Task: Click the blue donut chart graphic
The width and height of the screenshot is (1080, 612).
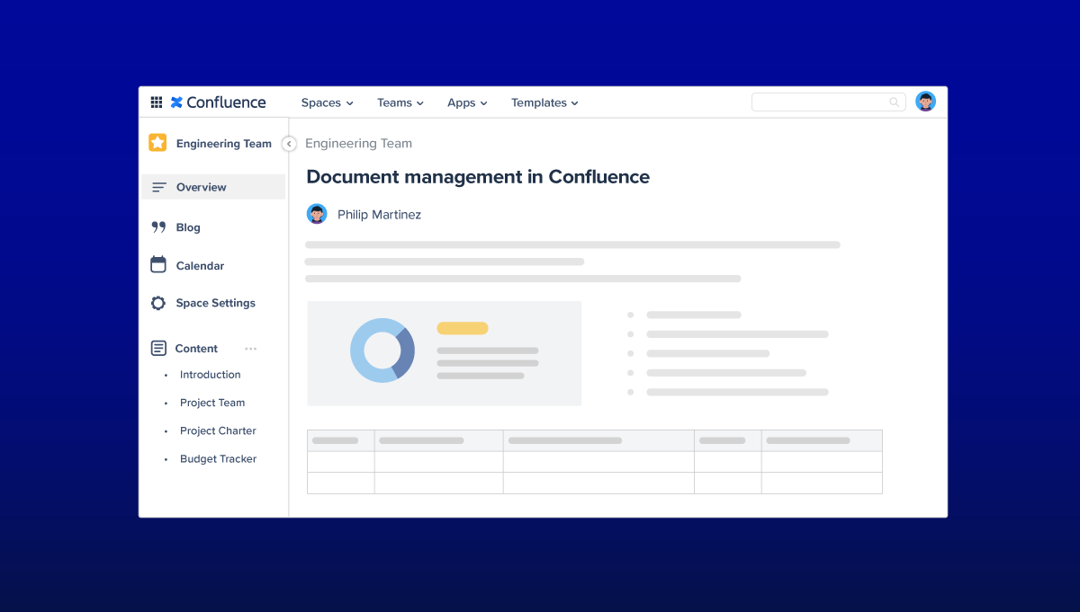Action: pos(382,350)
